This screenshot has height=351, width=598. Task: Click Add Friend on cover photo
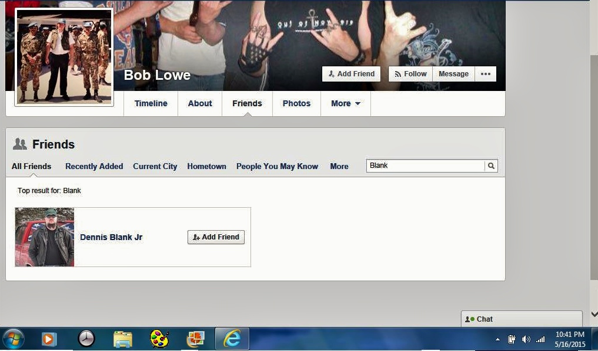(x=351, y=74)
